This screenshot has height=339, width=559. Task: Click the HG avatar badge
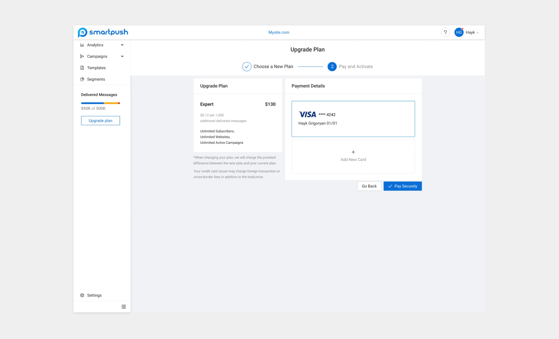coord(459,32)
